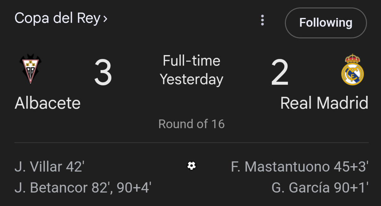The height and width of the screenshot is (206, 381).
Task: Open the Real Madrid team name
Action: (324, 103)
